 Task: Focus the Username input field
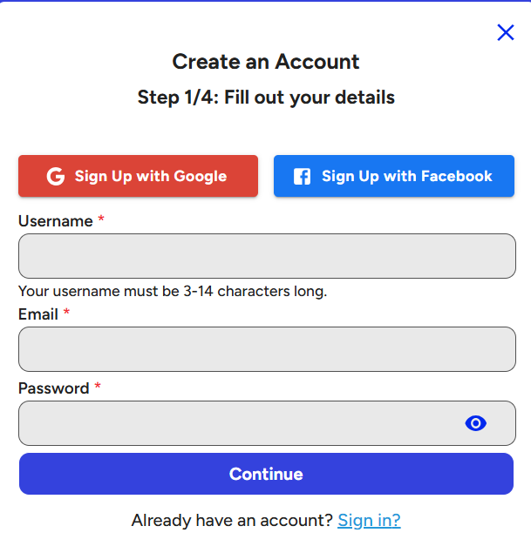(x=267, y=256)
